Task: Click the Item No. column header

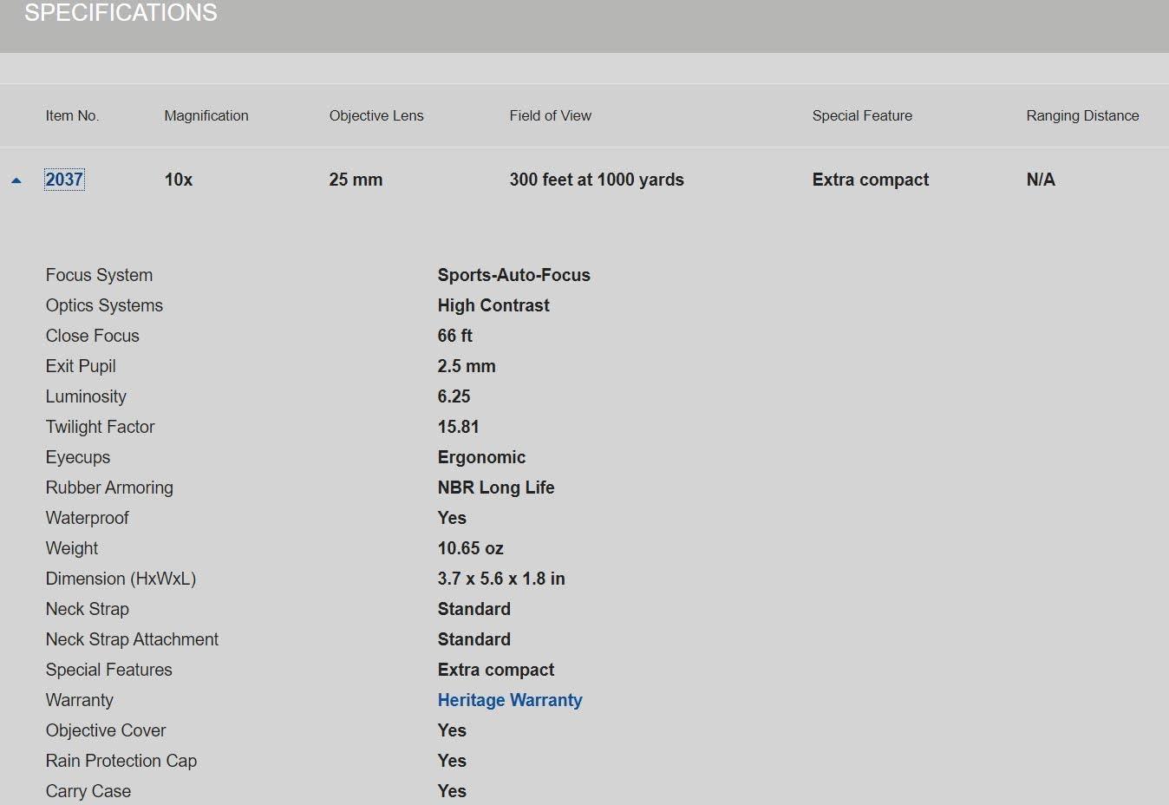Action: pos(72,115)
